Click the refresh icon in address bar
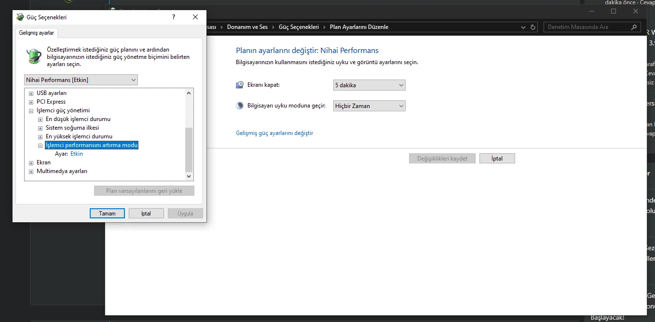Screen dimensions: 655x322 pos(533,27)
